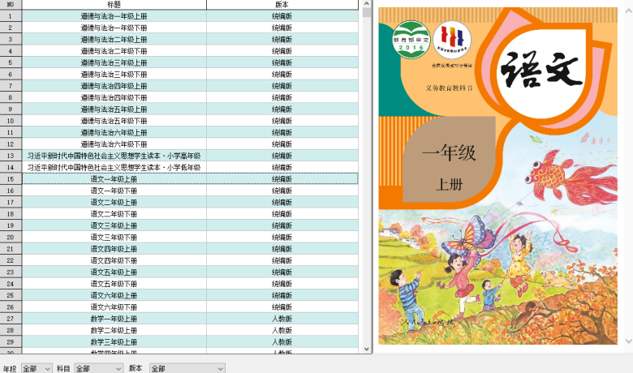Click the cover preview scroll up arrow
This screenshot has height=373, width=633.
[629, 11]
